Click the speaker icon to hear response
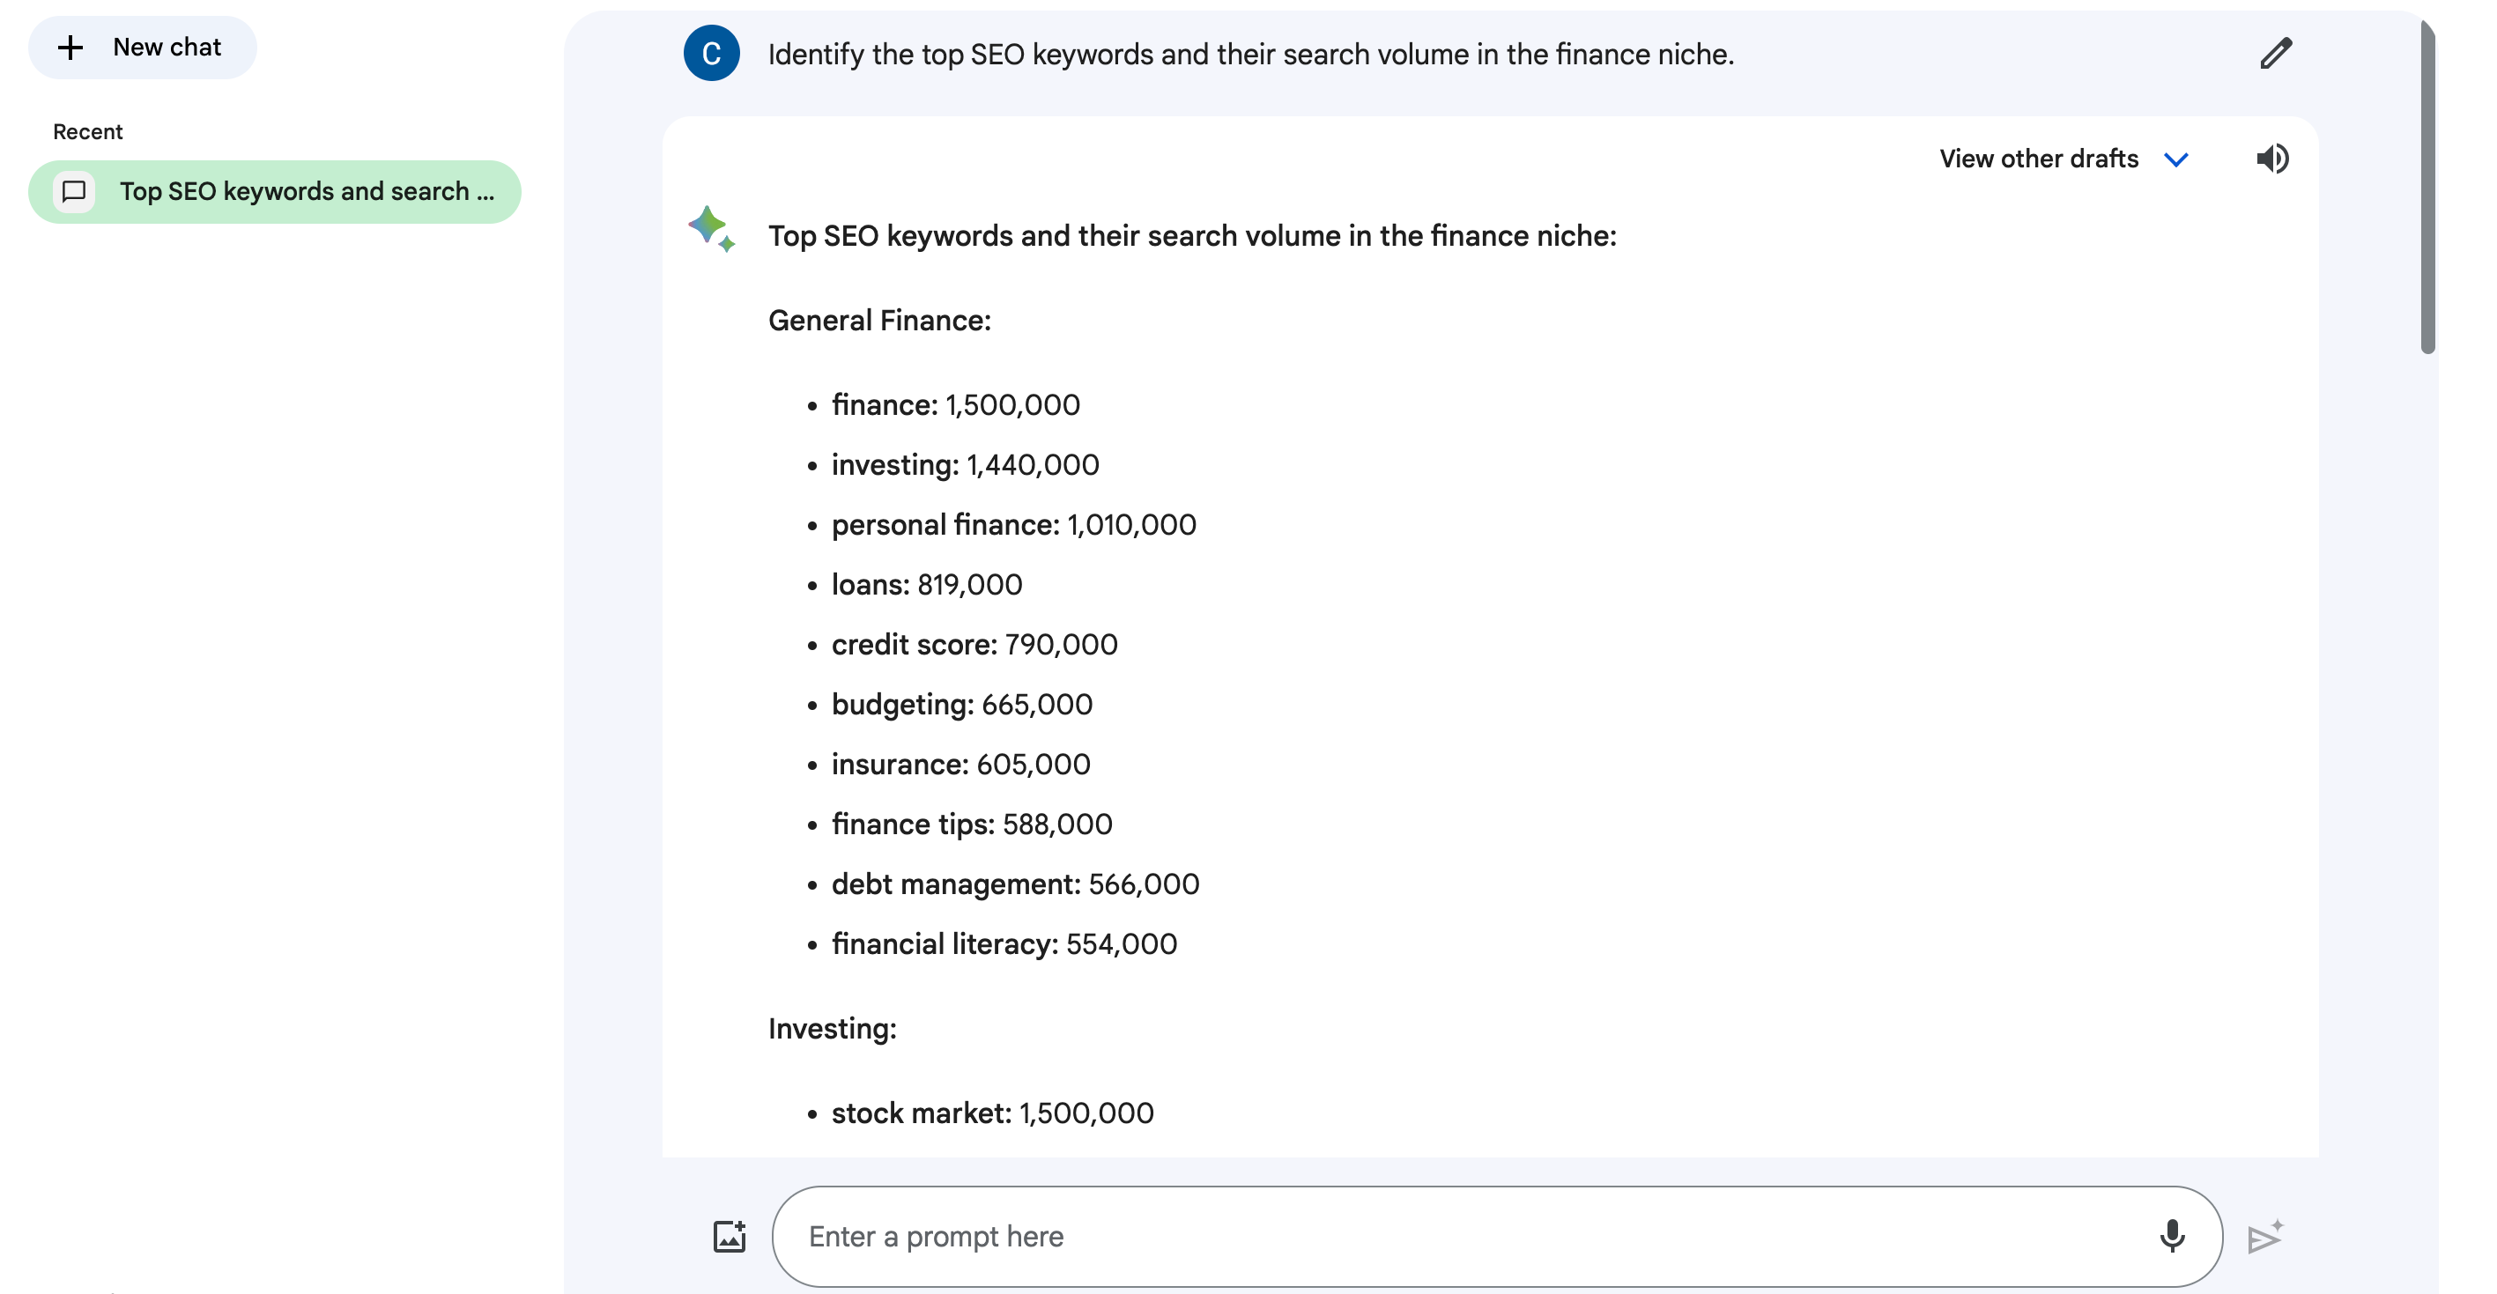 point(2271,159)
